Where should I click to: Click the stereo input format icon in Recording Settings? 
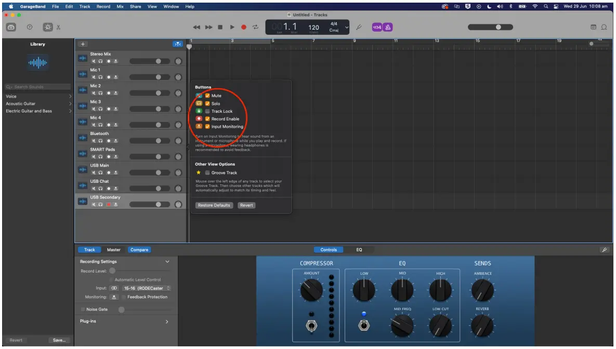tap(113, 288)
